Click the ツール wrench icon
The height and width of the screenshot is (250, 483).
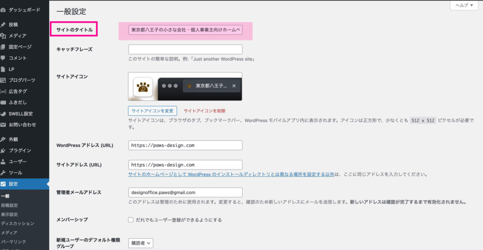(3, 173)
